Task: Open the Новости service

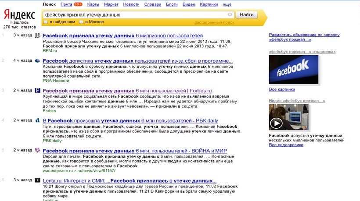Action: (x=131, y=4)
